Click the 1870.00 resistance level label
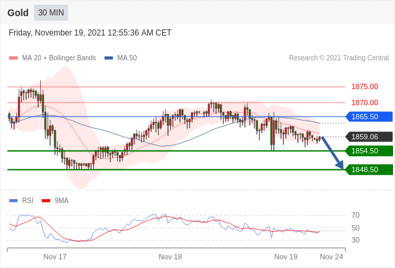The image size is (395, 268). click(x=365, y=103)
